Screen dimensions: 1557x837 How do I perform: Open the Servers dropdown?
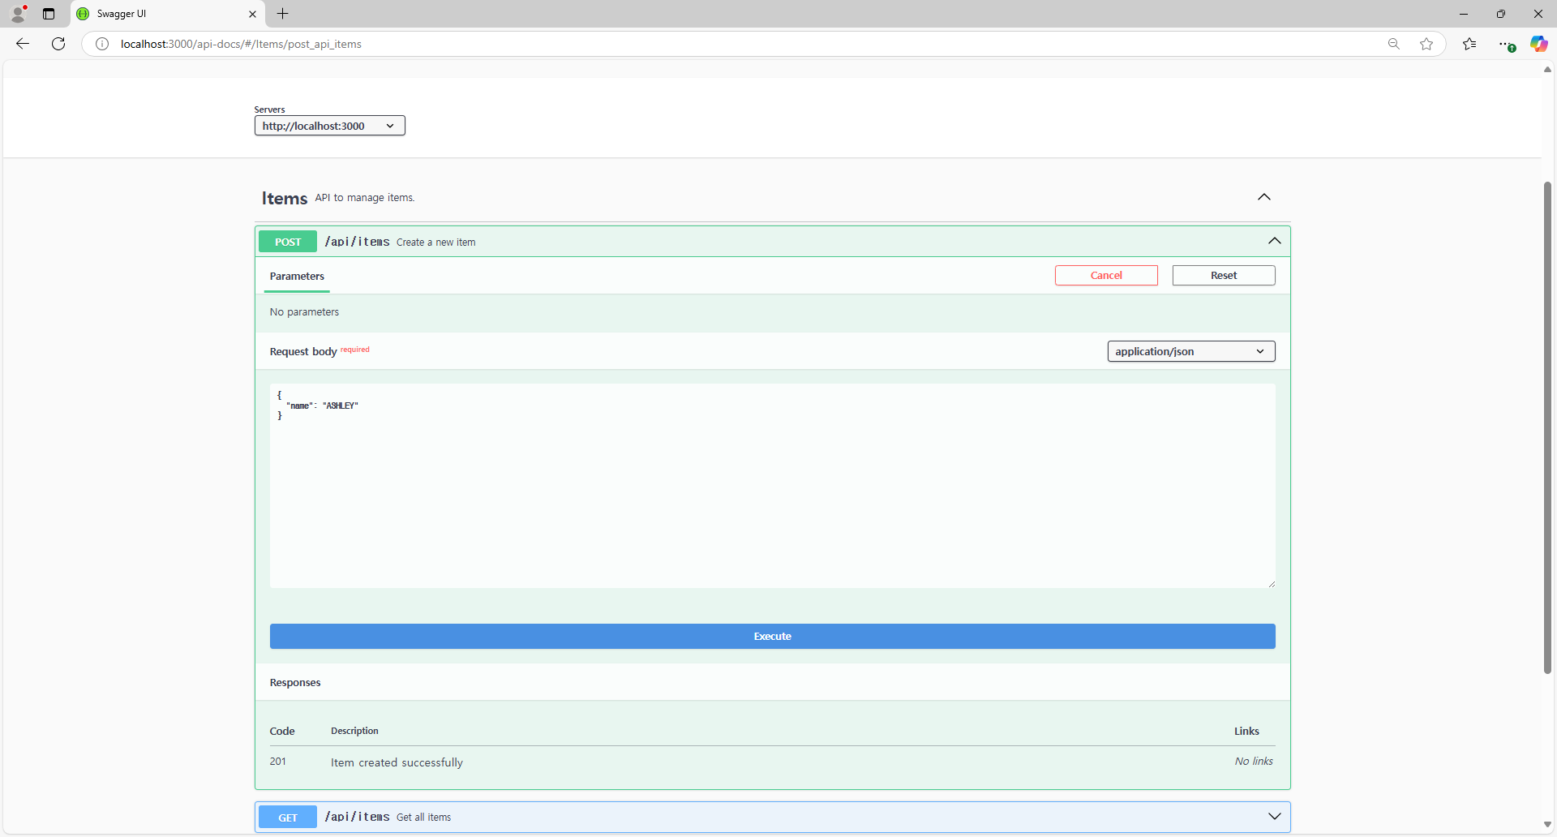[329, 126]
